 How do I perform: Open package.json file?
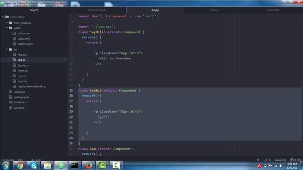pos(21,97)
